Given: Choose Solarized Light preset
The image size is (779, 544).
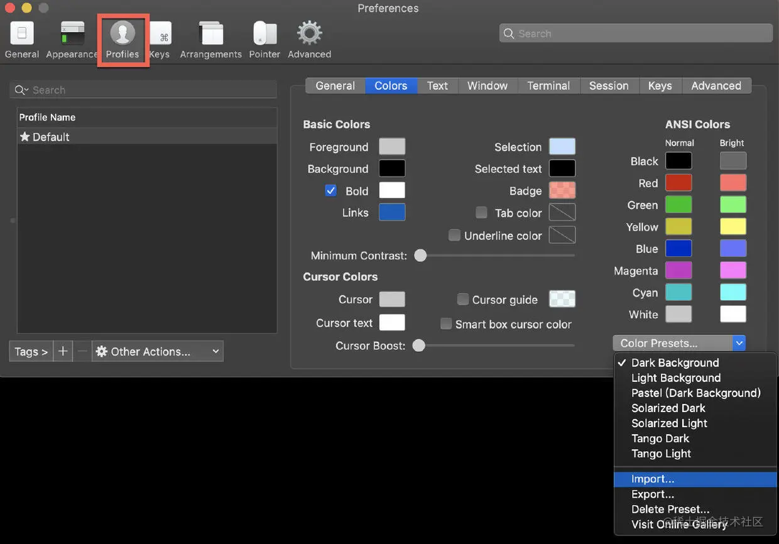Looking at the screenshot, I should click(695, 423).
